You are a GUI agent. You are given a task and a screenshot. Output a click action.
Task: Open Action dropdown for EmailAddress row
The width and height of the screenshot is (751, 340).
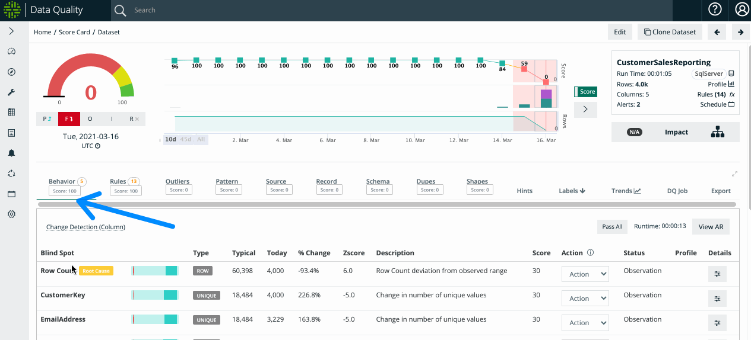[x=585, y=323]
